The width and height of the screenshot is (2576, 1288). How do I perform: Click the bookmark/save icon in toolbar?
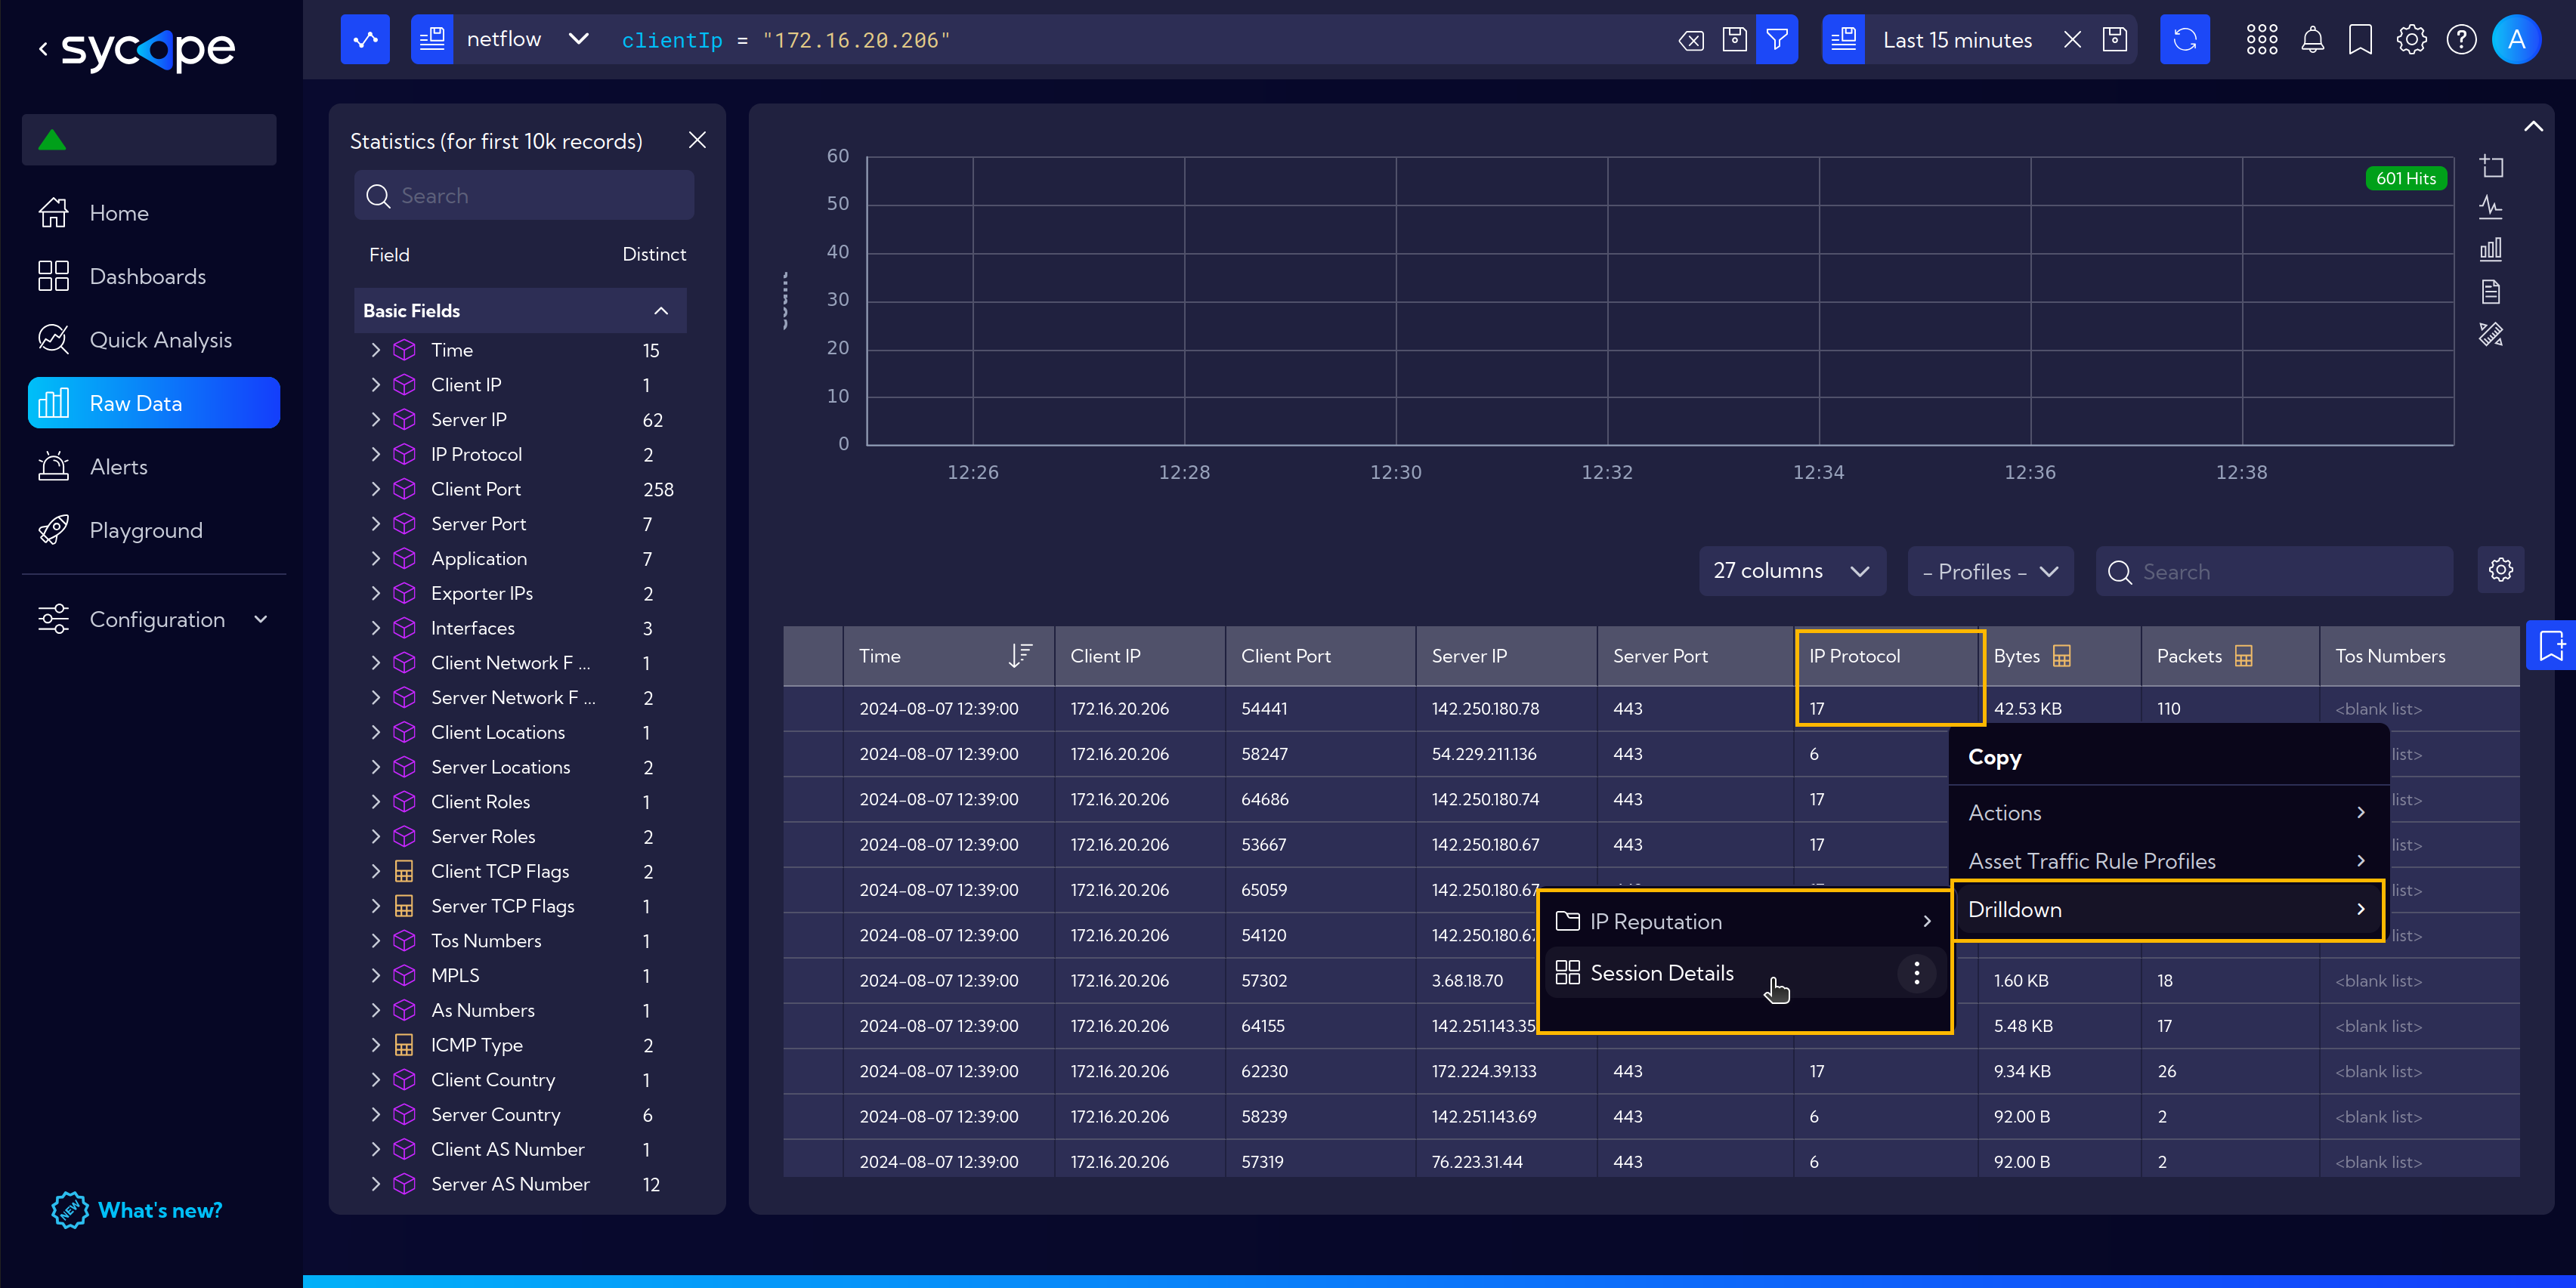2361,41
